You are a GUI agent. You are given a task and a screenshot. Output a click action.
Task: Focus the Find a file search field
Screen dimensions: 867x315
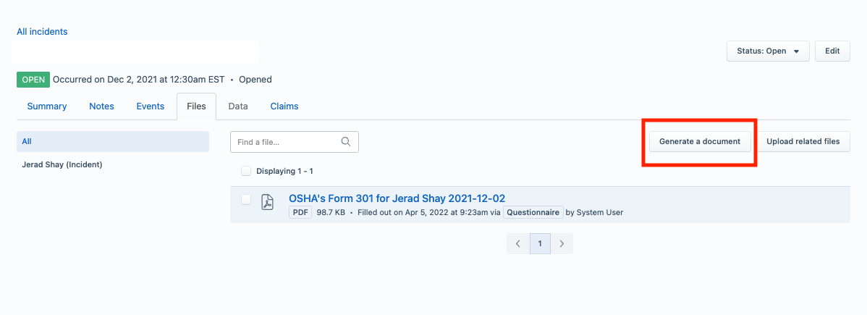tap(295, 142)
